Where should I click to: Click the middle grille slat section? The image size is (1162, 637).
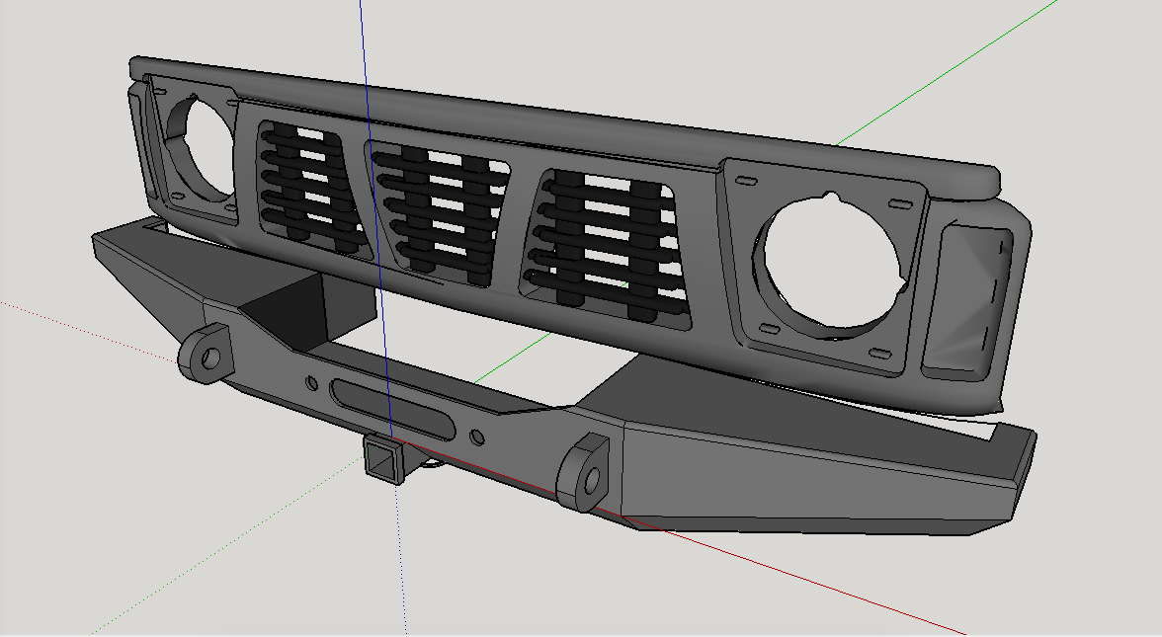coord(438,214)
